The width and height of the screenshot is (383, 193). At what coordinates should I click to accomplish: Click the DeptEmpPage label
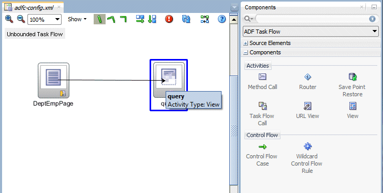(53, 103)
